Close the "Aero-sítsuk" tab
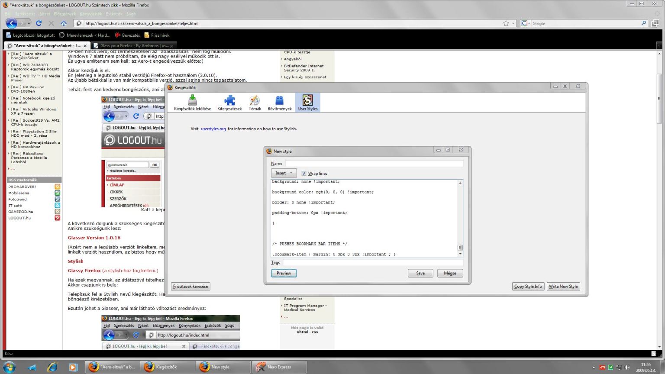The width and height of the screenshot is (665, 374). coord(85,45)
